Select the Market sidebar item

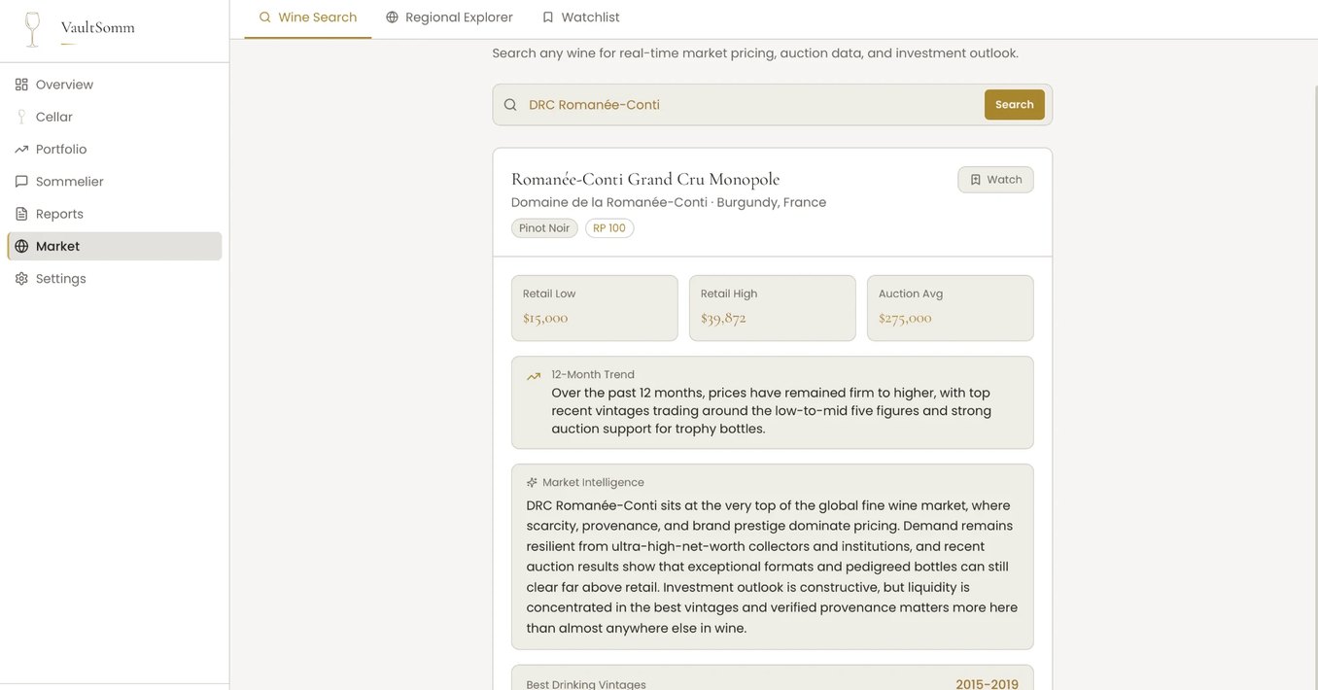click(115, 246)
